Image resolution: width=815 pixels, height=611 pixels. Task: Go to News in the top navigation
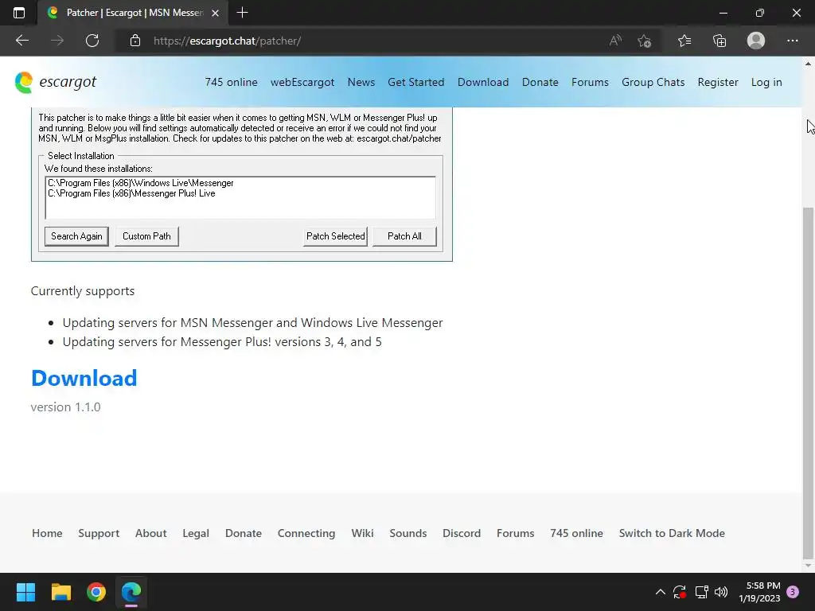(x=361, y=82)
